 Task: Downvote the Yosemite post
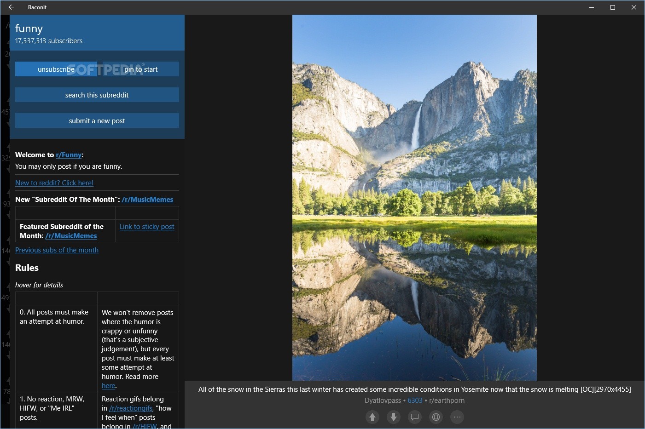point(394,417)
